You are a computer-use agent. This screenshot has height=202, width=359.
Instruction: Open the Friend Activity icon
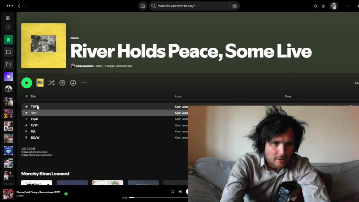coord(323,6)
